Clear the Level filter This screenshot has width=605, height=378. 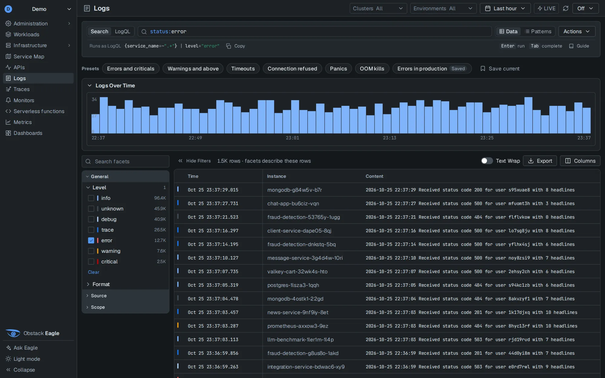point(93,272)
